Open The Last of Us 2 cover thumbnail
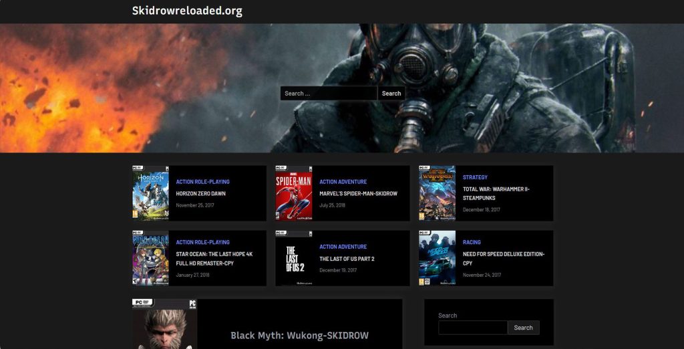This screenshot has height=349, width=684. click(294, 258)
